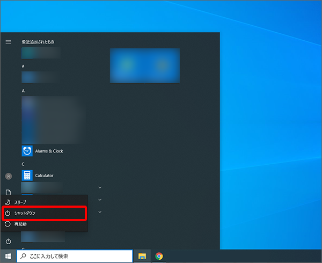Image resolution: width=322 pixels, height=263 pixels.
Task: Open the Documents icon in Start sidebar
Action: [8, 192]
